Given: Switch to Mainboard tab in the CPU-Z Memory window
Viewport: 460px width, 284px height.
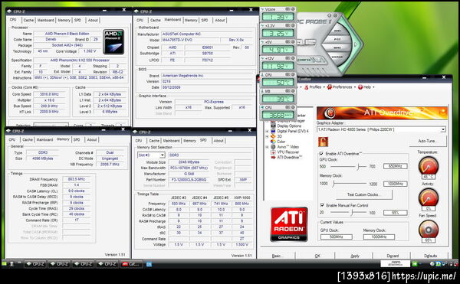Looking at the screenshot, I should pyautogui.click(x=44, y=139).
